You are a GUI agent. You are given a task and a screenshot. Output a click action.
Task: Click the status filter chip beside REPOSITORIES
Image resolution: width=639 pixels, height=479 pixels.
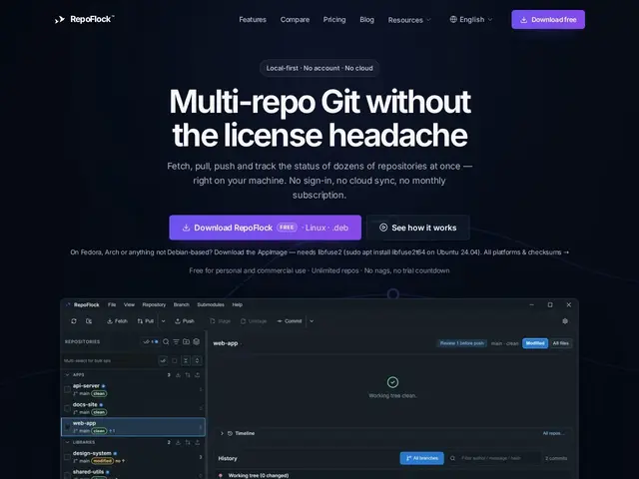pyautogui.click(x=151, y=341)
